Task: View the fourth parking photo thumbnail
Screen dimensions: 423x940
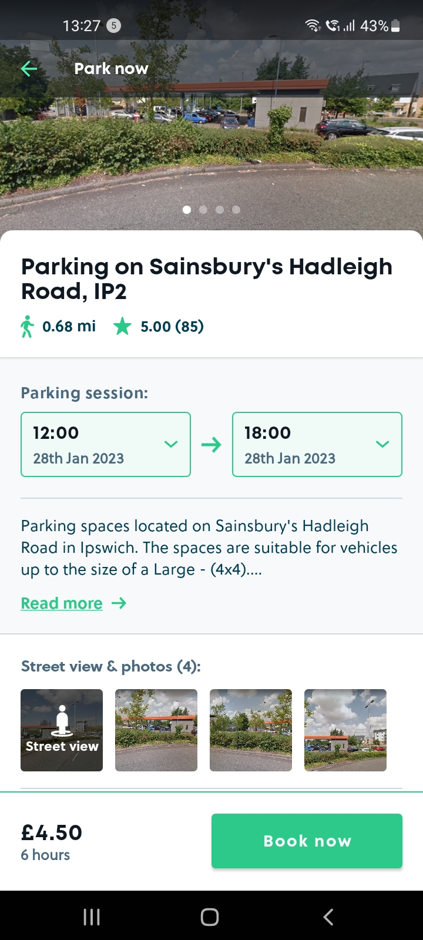Action: point(345,730)
